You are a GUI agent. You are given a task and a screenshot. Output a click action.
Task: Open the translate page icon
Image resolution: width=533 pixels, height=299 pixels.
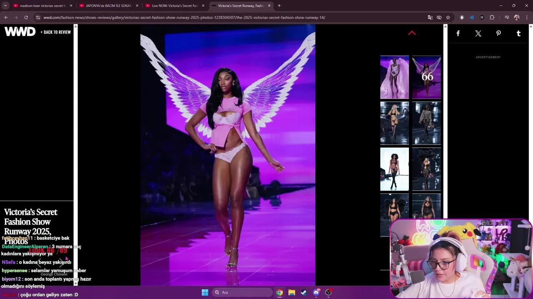tap(430, 17)
